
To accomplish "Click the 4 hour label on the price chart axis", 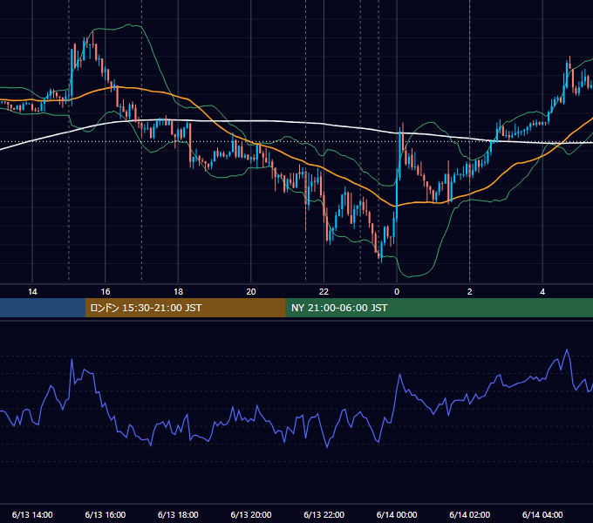I will [x=542, y=291].
